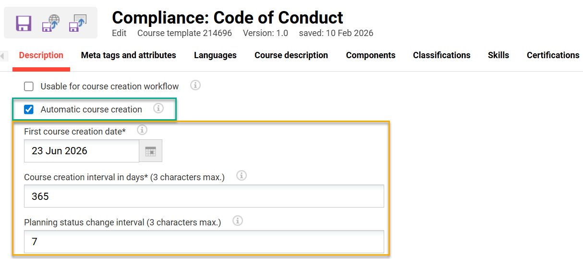583x259 pixels.
Task: Click the save and check in document icon
Action: coord(77,23)
